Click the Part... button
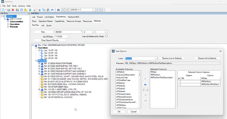 point(43,32)
